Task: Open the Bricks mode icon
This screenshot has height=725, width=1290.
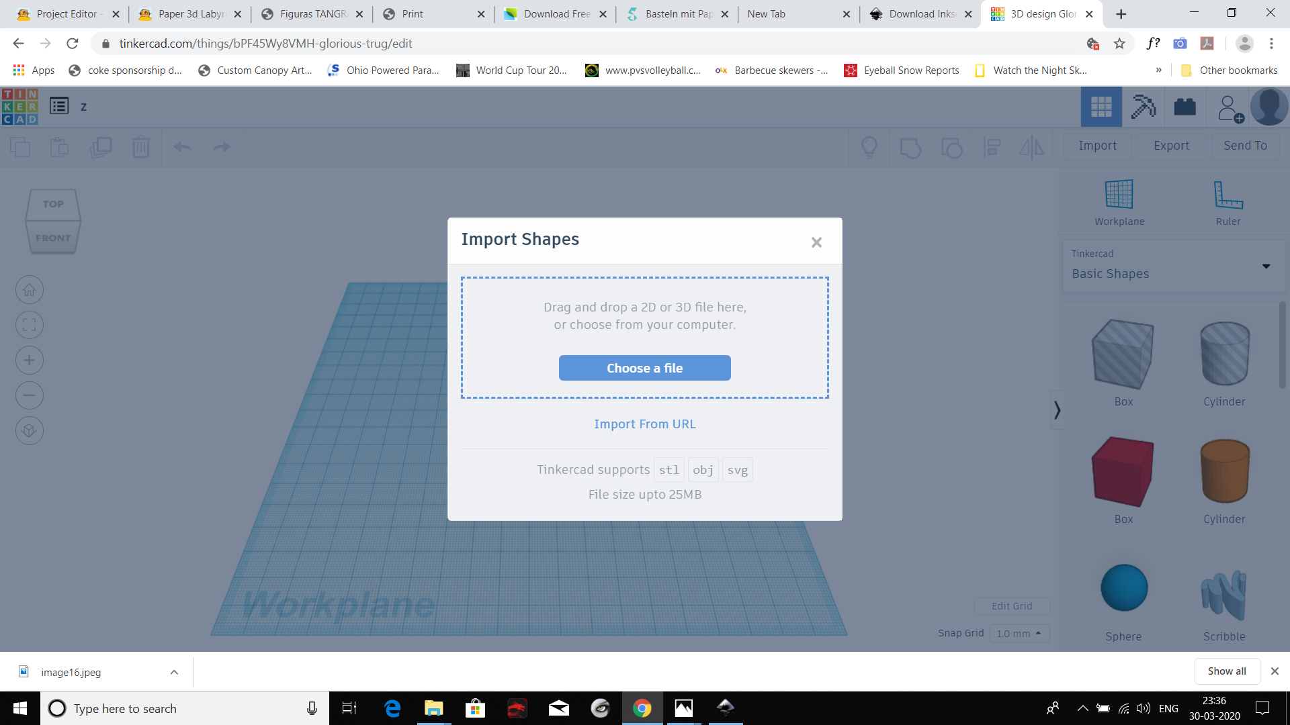Action: [1185, 107]
